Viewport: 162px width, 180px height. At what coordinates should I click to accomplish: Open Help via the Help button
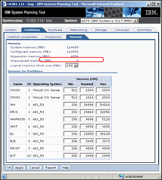click(x=66, y=167)
